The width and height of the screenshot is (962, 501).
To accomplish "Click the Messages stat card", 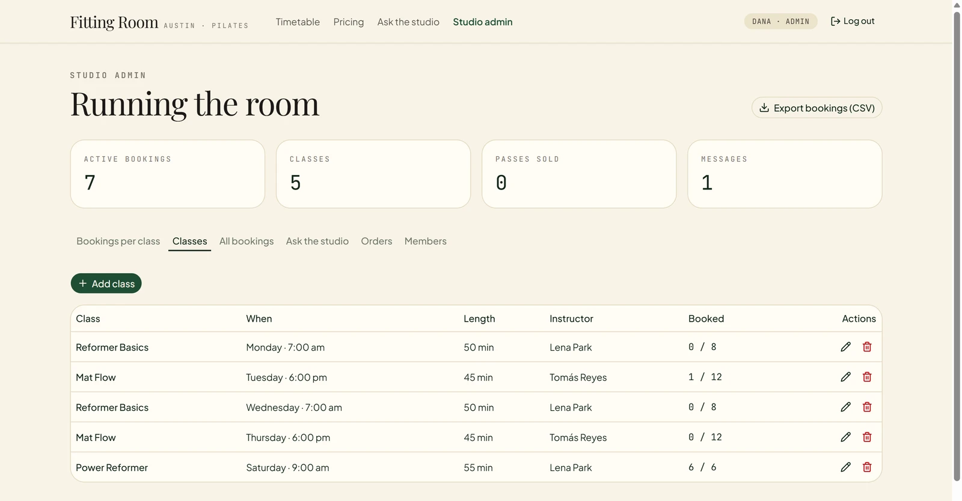I will [x=785, y=174].
